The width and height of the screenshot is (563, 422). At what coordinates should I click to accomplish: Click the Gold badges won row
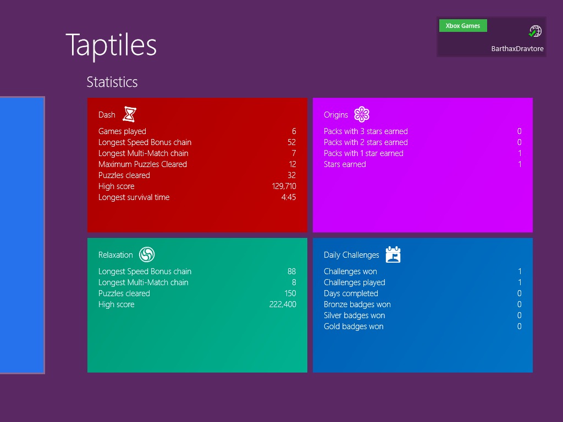tap(422, 326)
